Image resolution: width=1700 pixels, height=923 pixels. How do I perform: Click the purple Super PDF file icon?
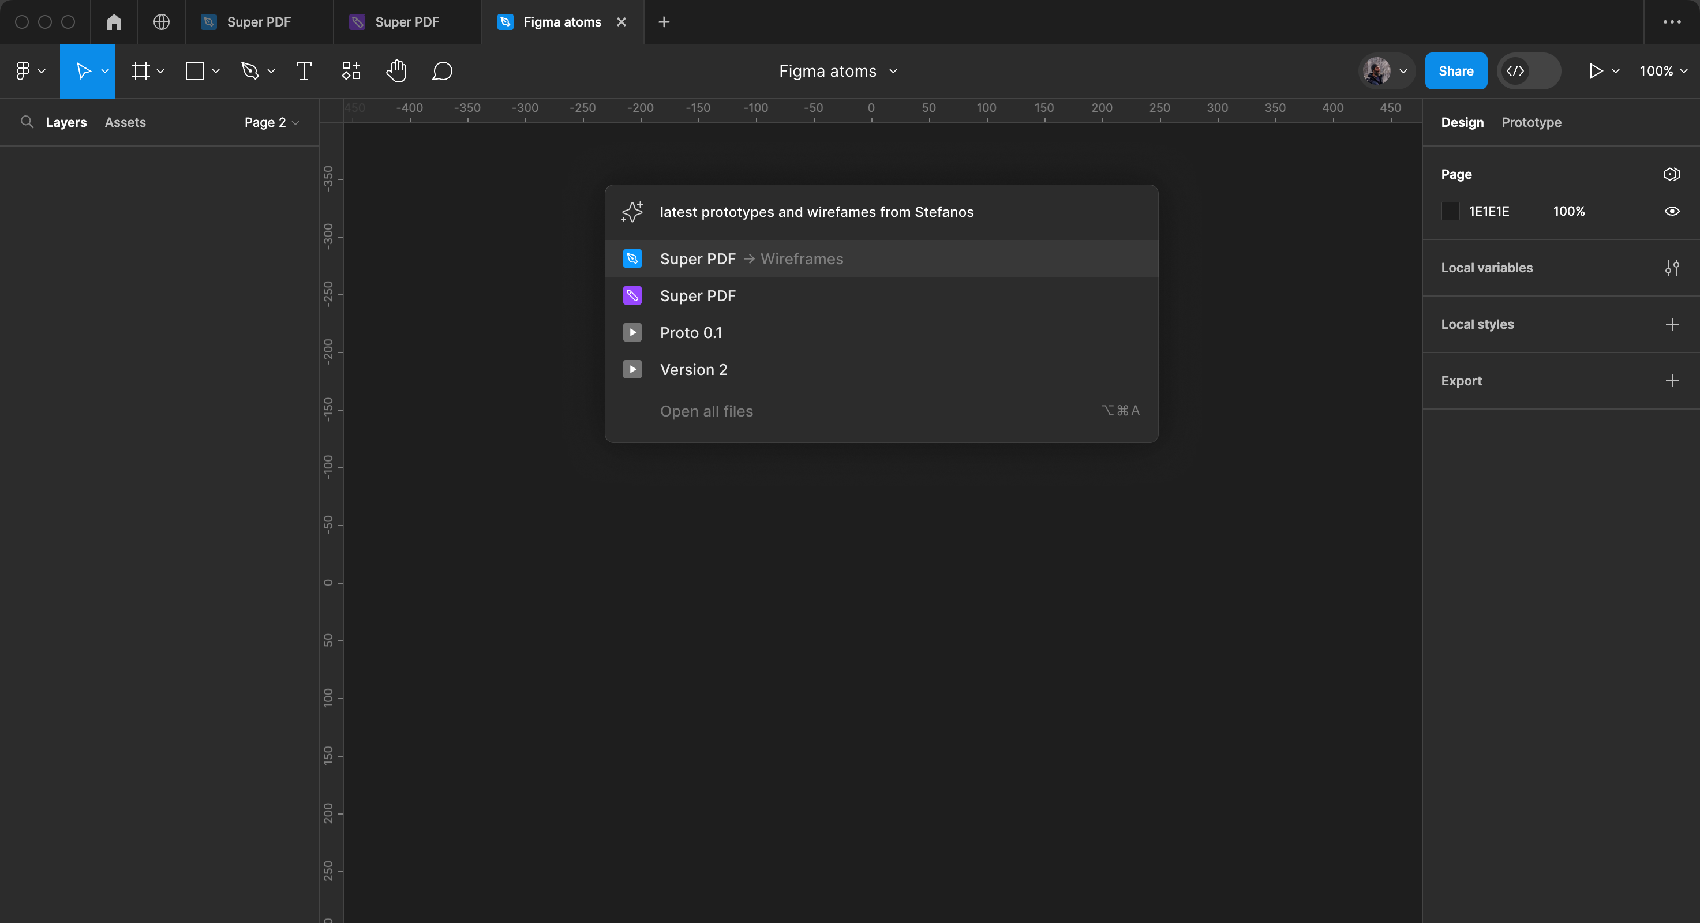[632, 295]
